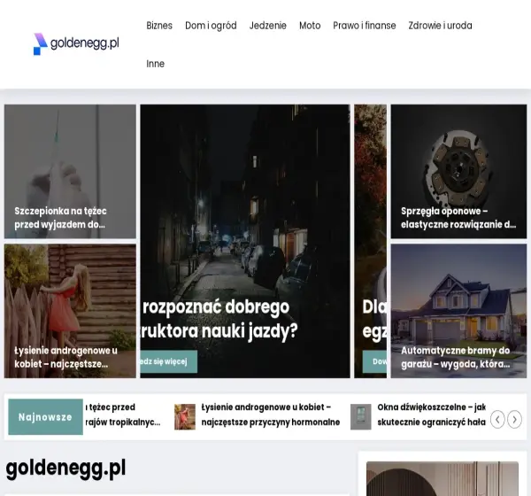Image resolution: width=531 pixels, height=496 pixels.
Task: Open ticker link Okna dźwiękoszczelne
Action: 432,415
